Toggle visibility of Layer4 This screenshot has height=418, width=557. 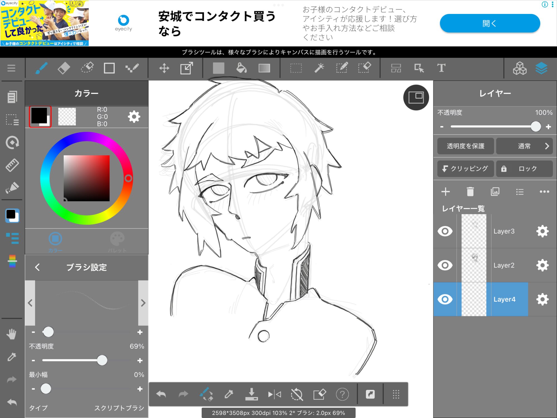click(445, 300)
